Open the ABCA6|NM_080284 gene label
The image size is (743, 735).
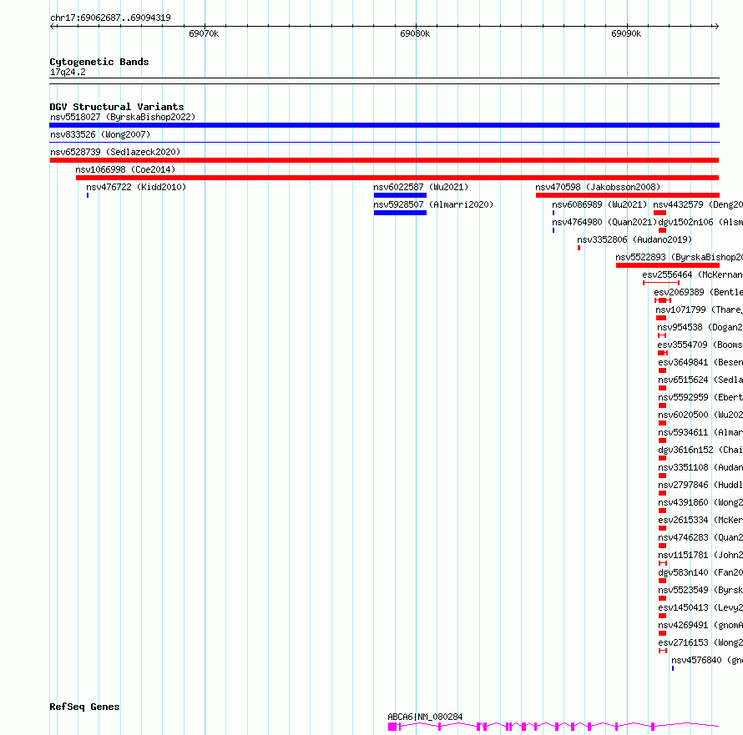coord(425,717)
